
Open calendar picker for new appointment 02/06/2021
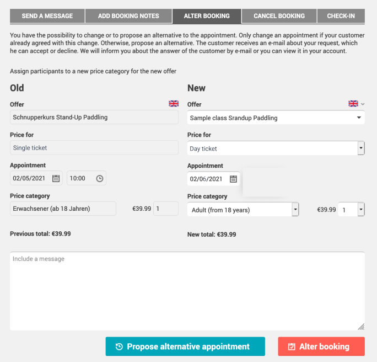click(x=233, y=179)
